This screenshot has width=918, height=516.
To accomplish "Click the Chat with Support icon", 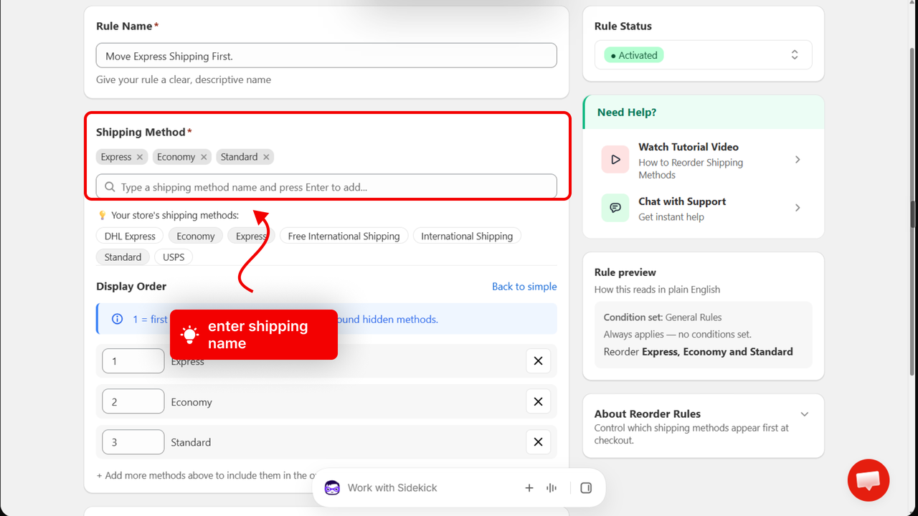I will pyautogui.click(x=615, y=208).
